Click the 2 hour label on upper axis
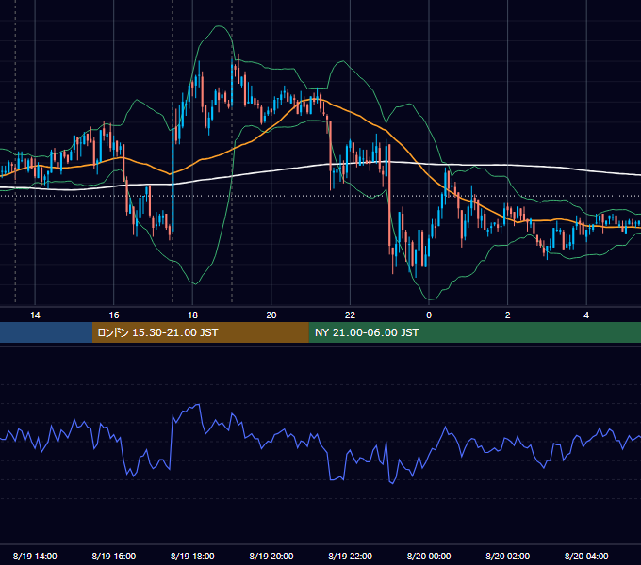Image resolution: width=641 pixels, height=565 pixels. pos(508,315)
